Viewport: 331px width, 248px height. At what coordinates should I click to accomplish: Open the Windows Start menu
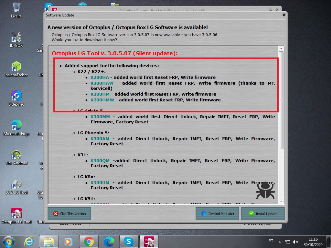[9, 242]
